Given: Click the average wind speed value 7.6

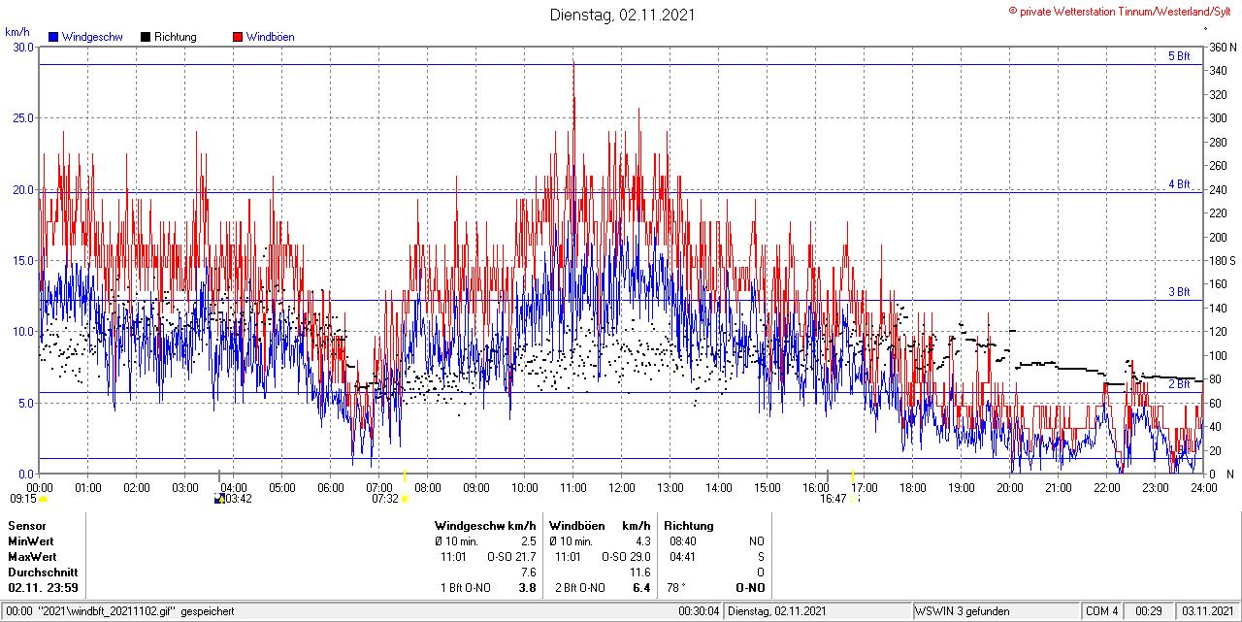Looking at the screenshot, I should coord(528,573).
